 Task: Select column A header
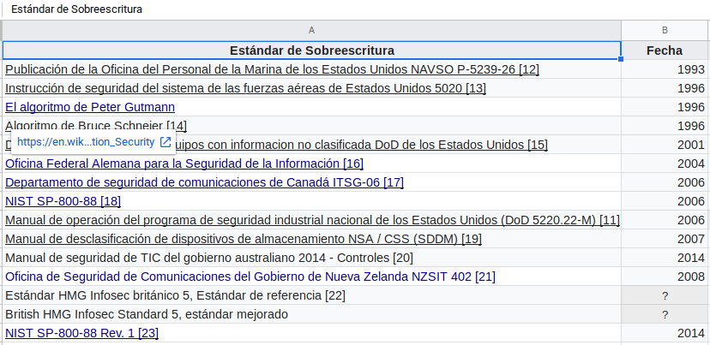(311, 30)
